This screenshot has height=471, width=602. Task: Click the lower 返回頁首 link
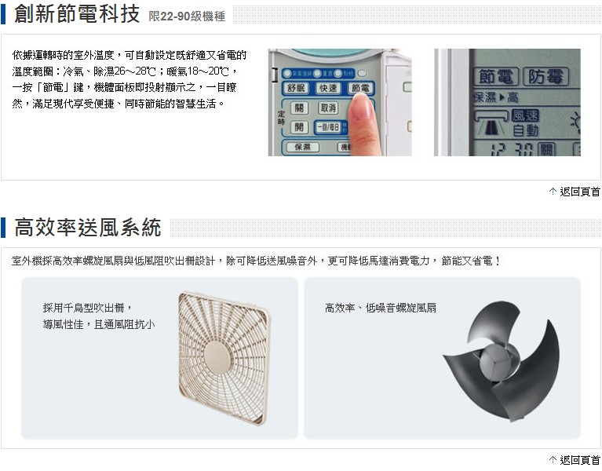pos(579,460)
